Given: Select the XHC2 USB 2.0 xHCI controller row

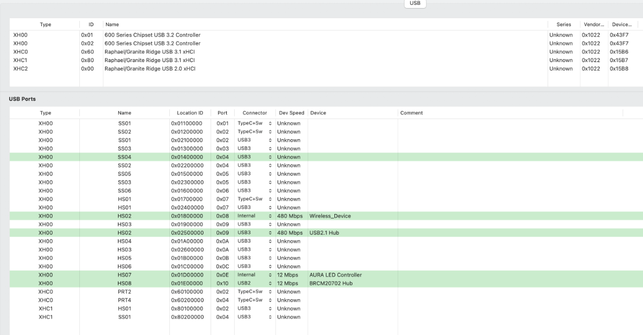Looking at the screenshot, I should (149, 68).
